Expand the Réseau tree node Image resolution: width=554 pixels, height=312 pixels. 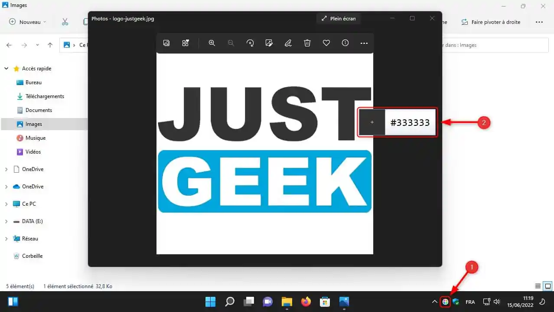click(x=6, y=239)
